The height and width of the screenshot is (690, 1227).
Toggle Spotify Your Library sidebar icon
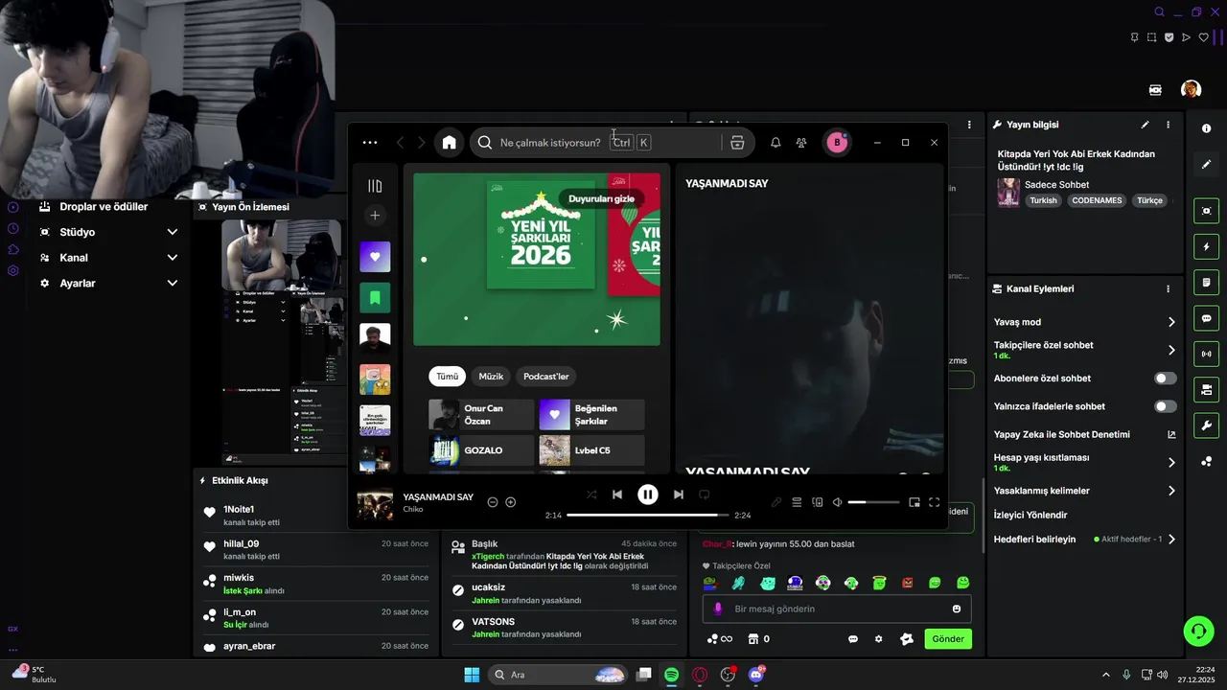point(375,186)
